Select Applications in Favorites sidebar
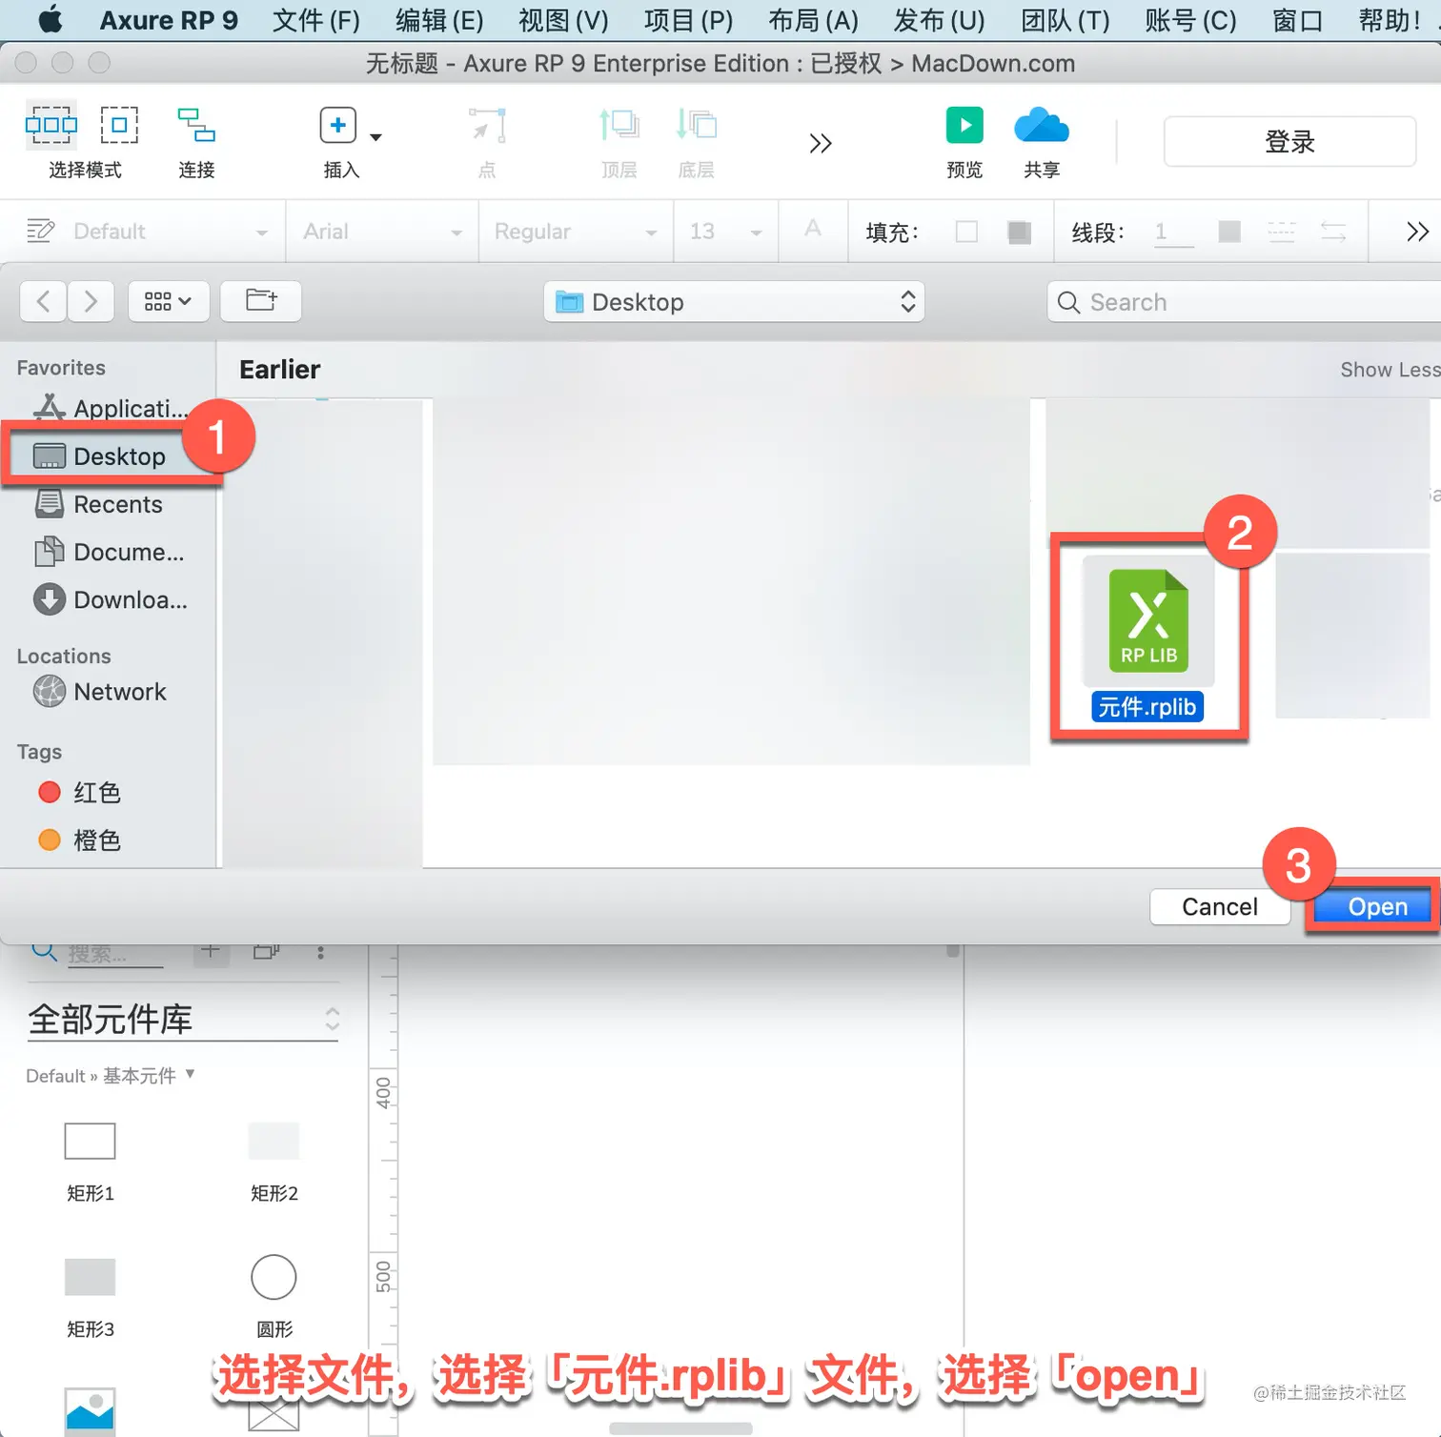Viewport: 1441px width, 1437px height. pyautogui.click(x=110, y=408)
